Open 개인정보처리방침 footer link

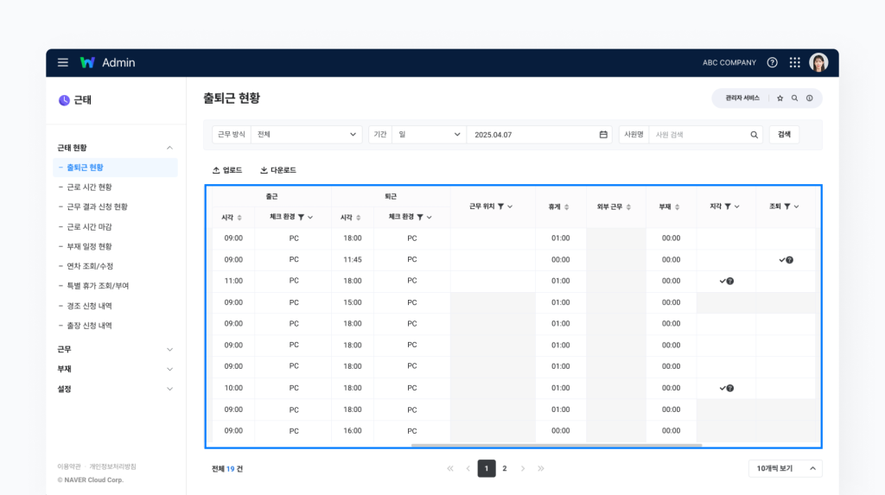113,466
